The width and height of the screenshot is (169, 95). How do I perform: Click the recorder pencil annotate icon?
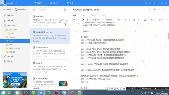pos(156,88)
